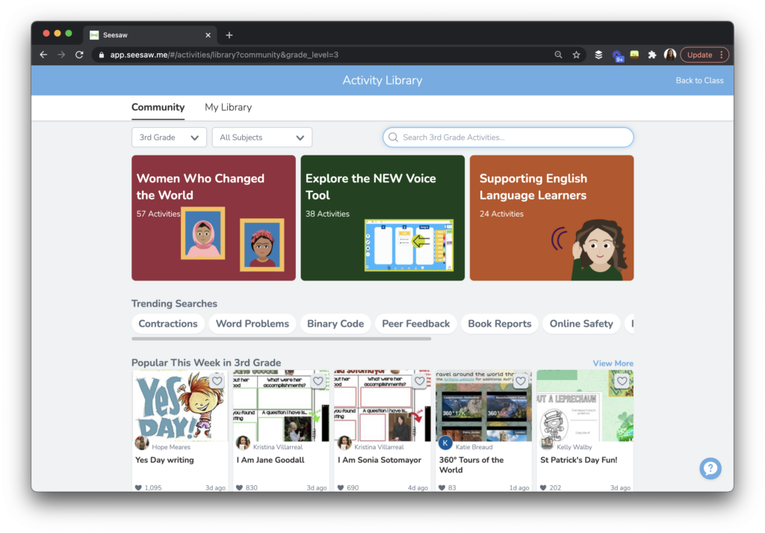Toggle the heart on 360° Tours of the World
This screenshot has height=533, width=765.
(520, 381)
